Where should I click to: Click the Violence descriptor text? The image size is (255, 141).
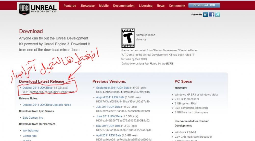click(x=141, y=39)
